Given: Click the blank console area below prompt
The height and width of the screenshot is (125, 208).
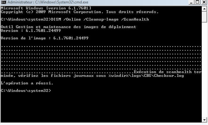Looking at the screenshot, I should (101, 107).
